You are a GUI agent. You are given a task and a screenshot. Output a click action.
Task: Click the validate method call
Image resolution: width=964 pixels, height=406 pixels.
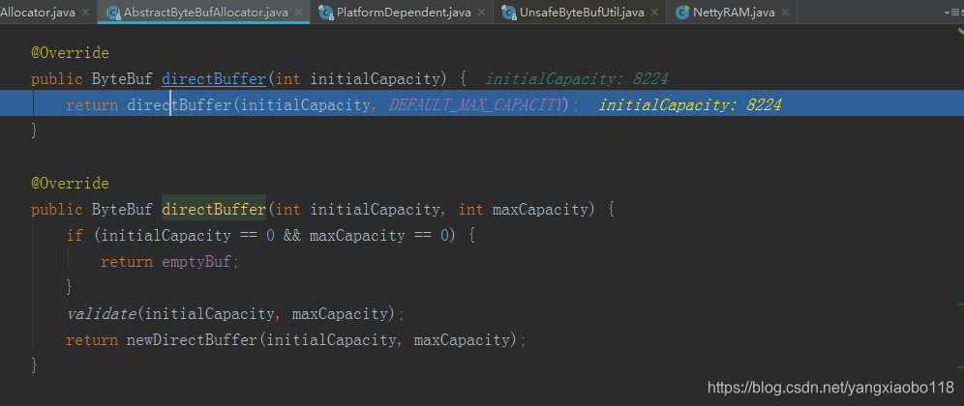102,314
